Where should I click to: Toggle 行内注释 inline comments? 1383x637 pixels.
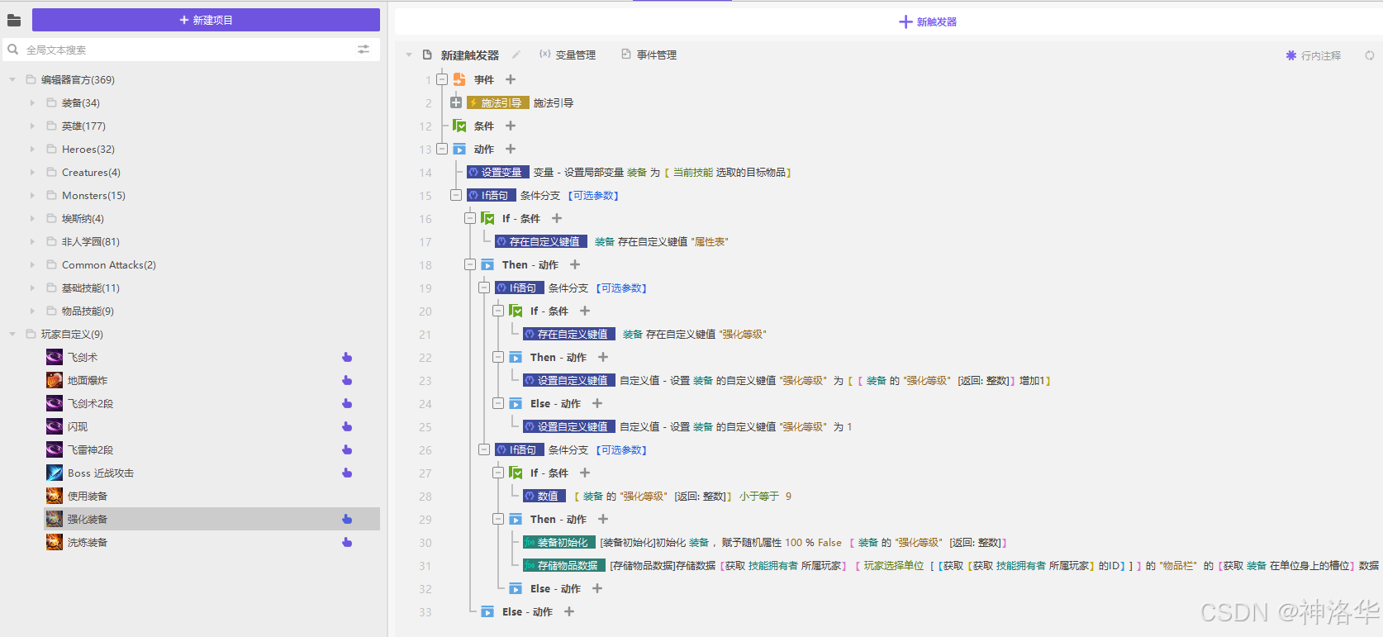pos(1314,55)
